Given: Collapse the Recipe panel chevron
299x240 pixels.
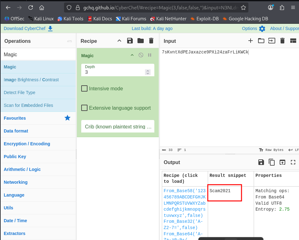Looking at the screenshot, I should [x=119, y=41].
